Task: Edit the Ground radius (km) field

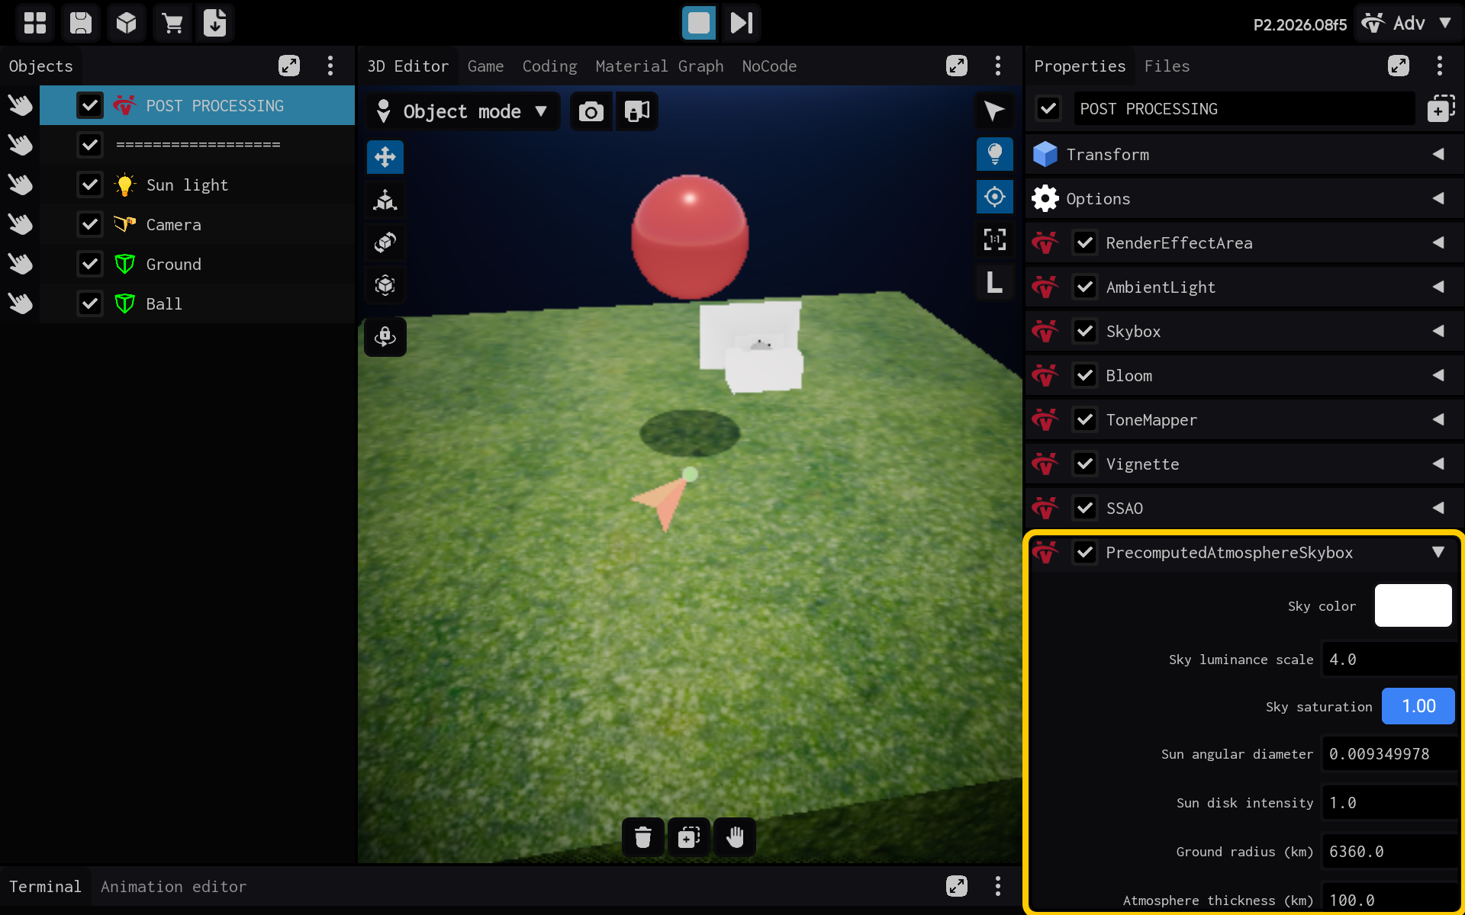Action: (x=1390, y=852)
